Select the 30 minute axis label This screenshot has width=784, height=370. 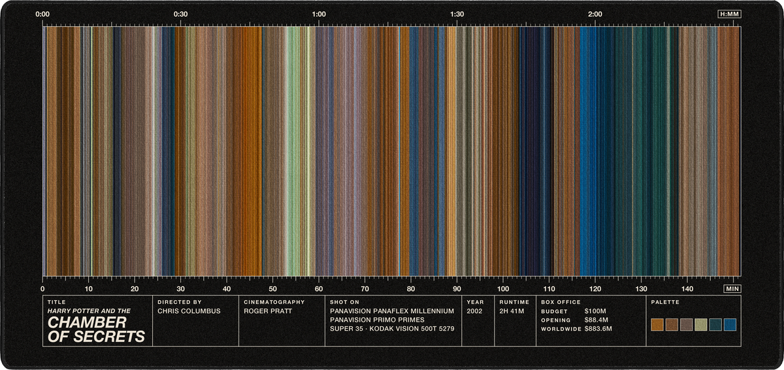[181, 288]
